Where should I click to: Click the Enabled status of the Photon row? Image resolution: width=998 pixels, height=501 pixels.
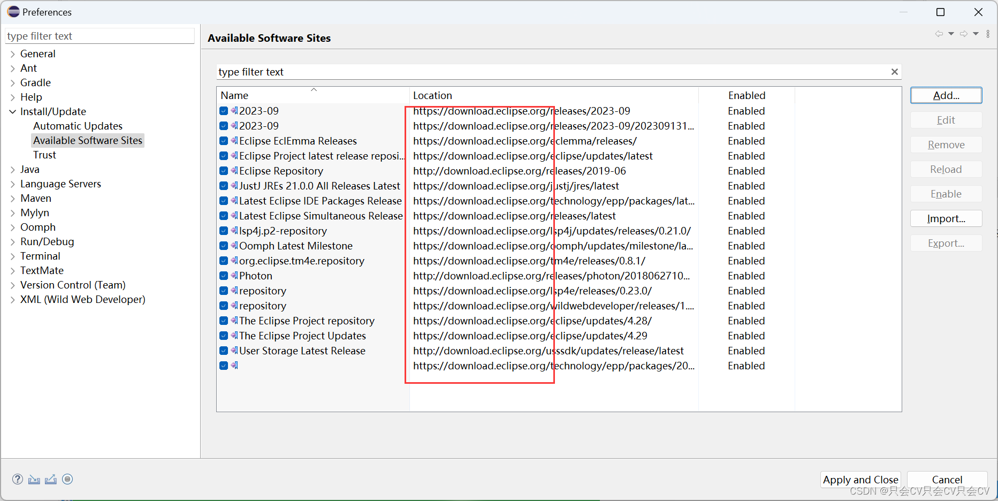pos(746,276)
